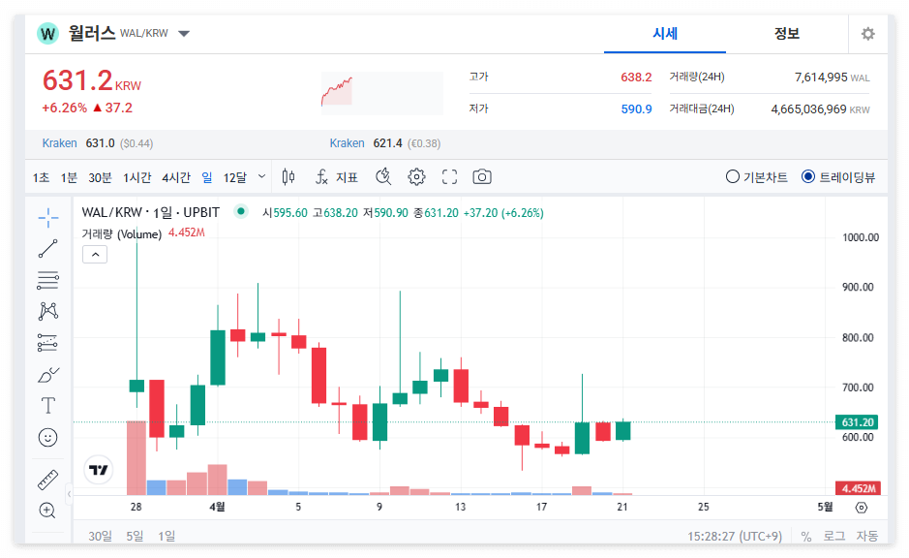This screenshot has height=558, width=909.
Task: Take a chart snapshot with camera icon
Action: pyautogui.click(x=482, y=177)
